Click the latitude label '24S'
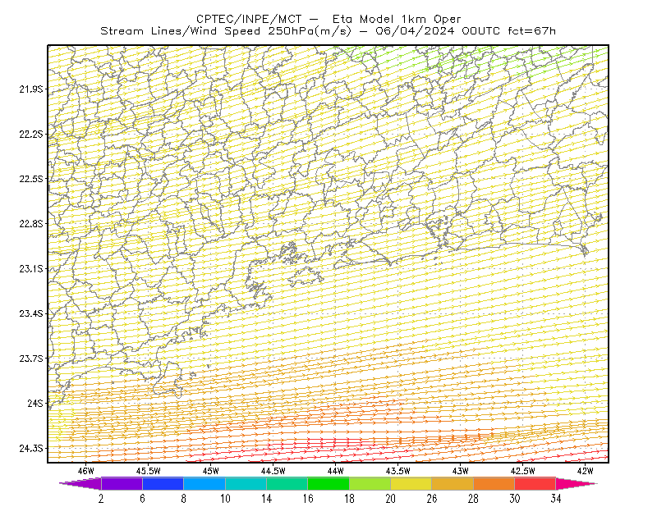Screen dimensions: 657x507 click(x=35, y=403)
